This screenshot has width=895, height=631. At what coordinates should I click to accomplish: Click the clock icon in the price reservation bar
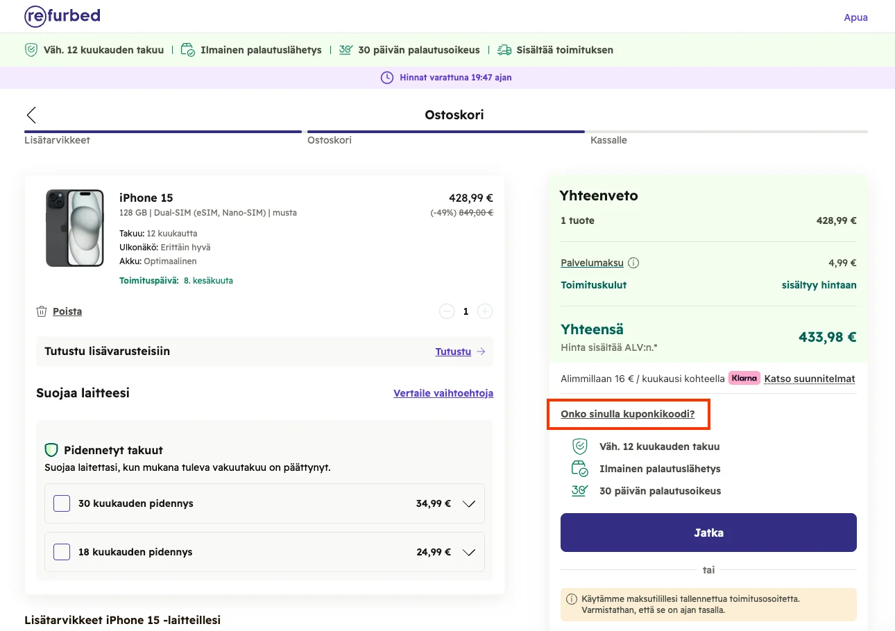click(x=387, y=78)
